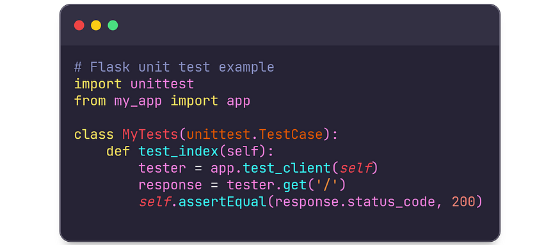This screenshot has width=560, height=245.
Task: Click the comment '# Flask unit test example'
Action: tap(174, 67)
